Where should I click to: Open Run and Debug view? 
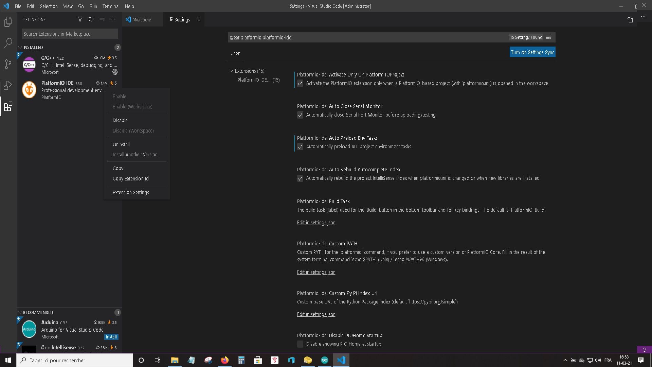coord(8,85)
